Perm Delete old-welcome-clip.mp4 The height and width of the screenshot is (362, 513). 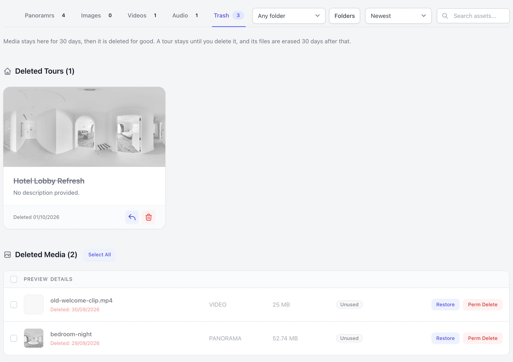coord(483,305)
